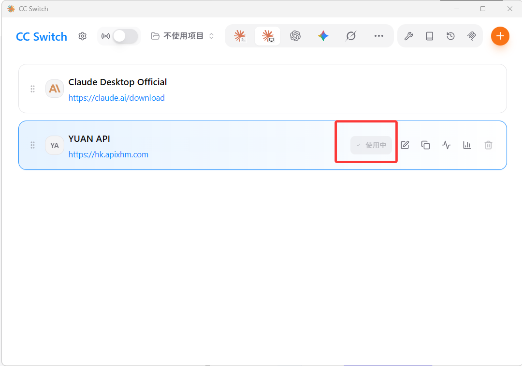Click the 使用中 status button
This screenshot has height=366, width=522.
[371, 145]
